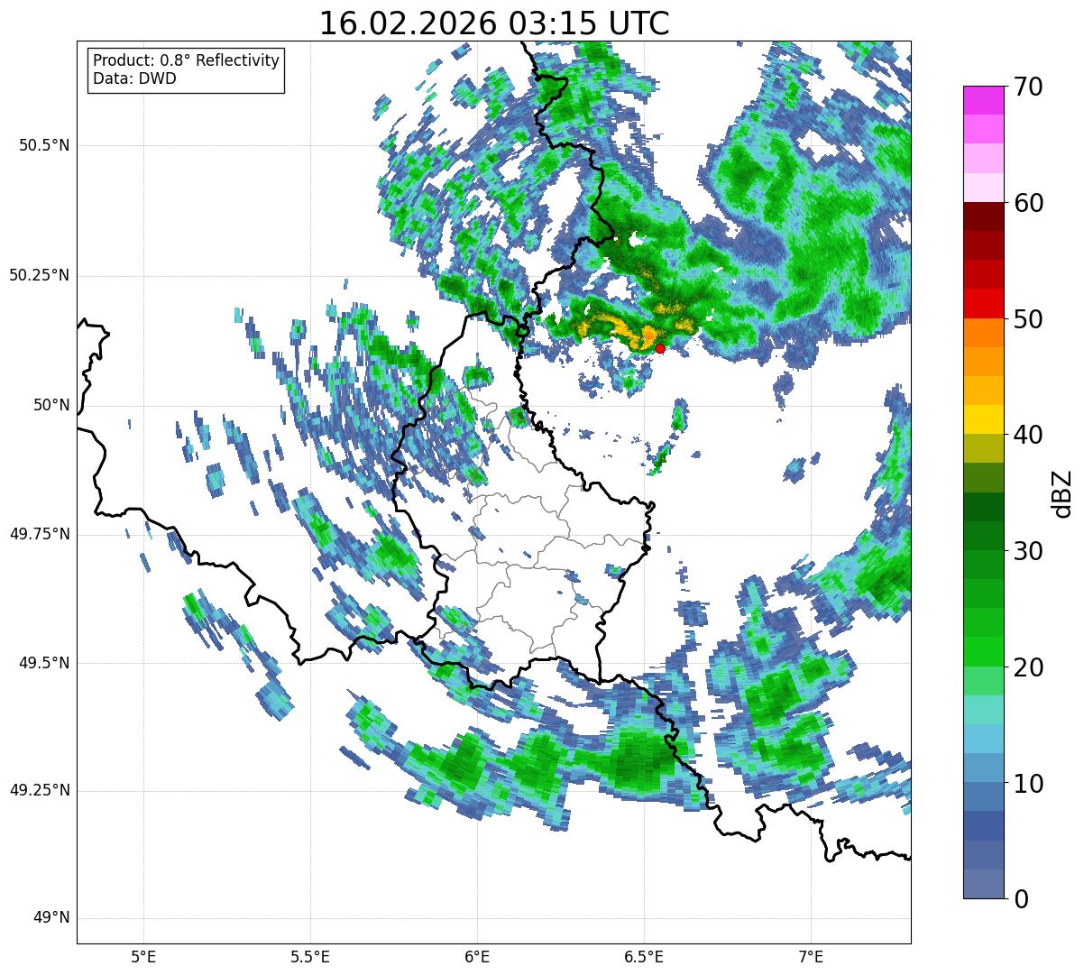The height and width of the screenshot is (975, 1084).
Task: Click the title text 16.02.2026 03:15 UTC
Action: point(494,23)
